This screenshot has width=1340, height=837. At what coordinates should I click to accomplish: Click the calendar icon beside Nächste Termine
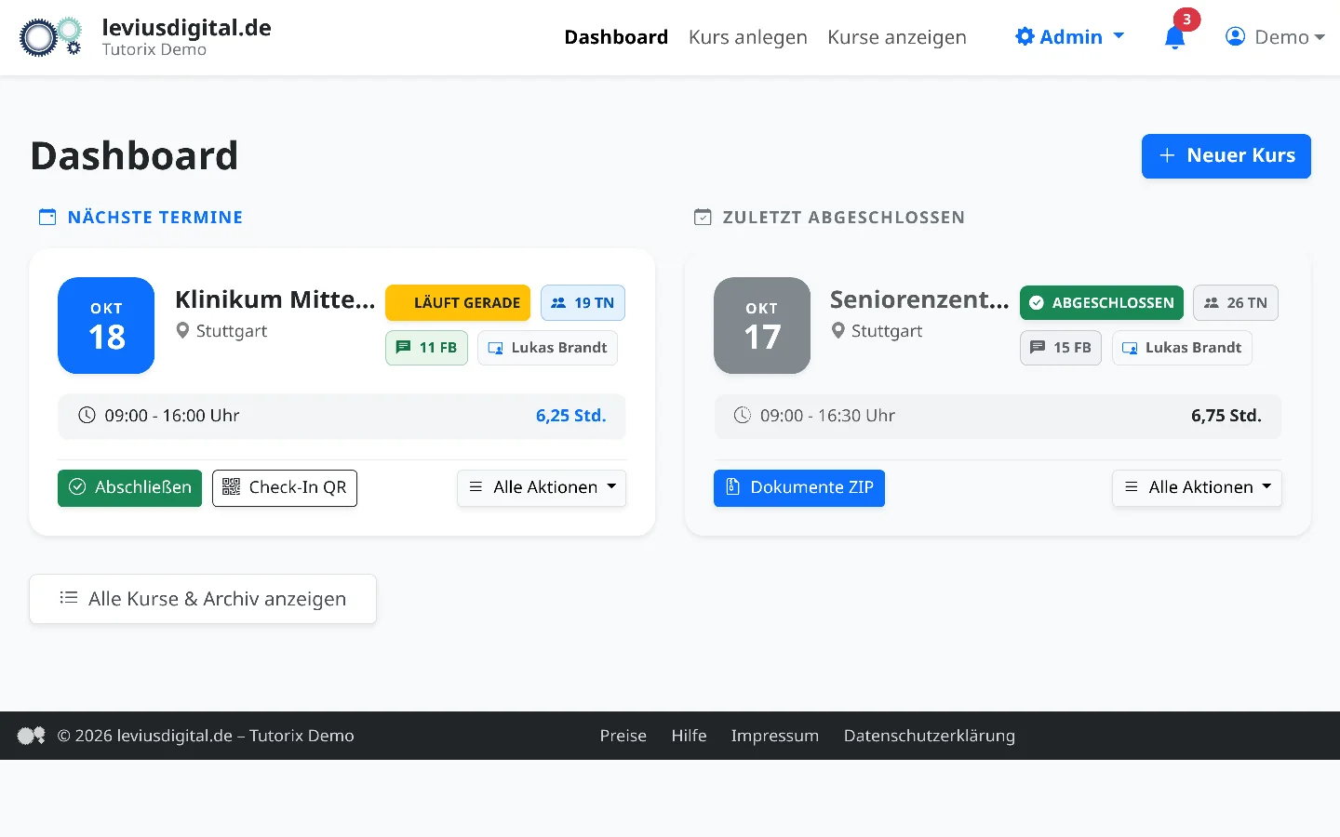(x=47, y=217)
